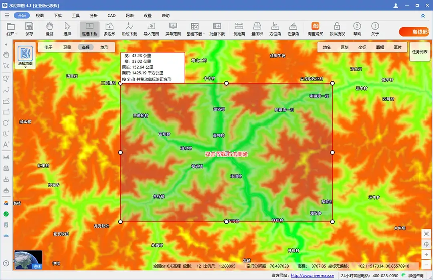Choose the draw rectangle tool in left sidebar

pyautogui.click(x=6, y=112)
